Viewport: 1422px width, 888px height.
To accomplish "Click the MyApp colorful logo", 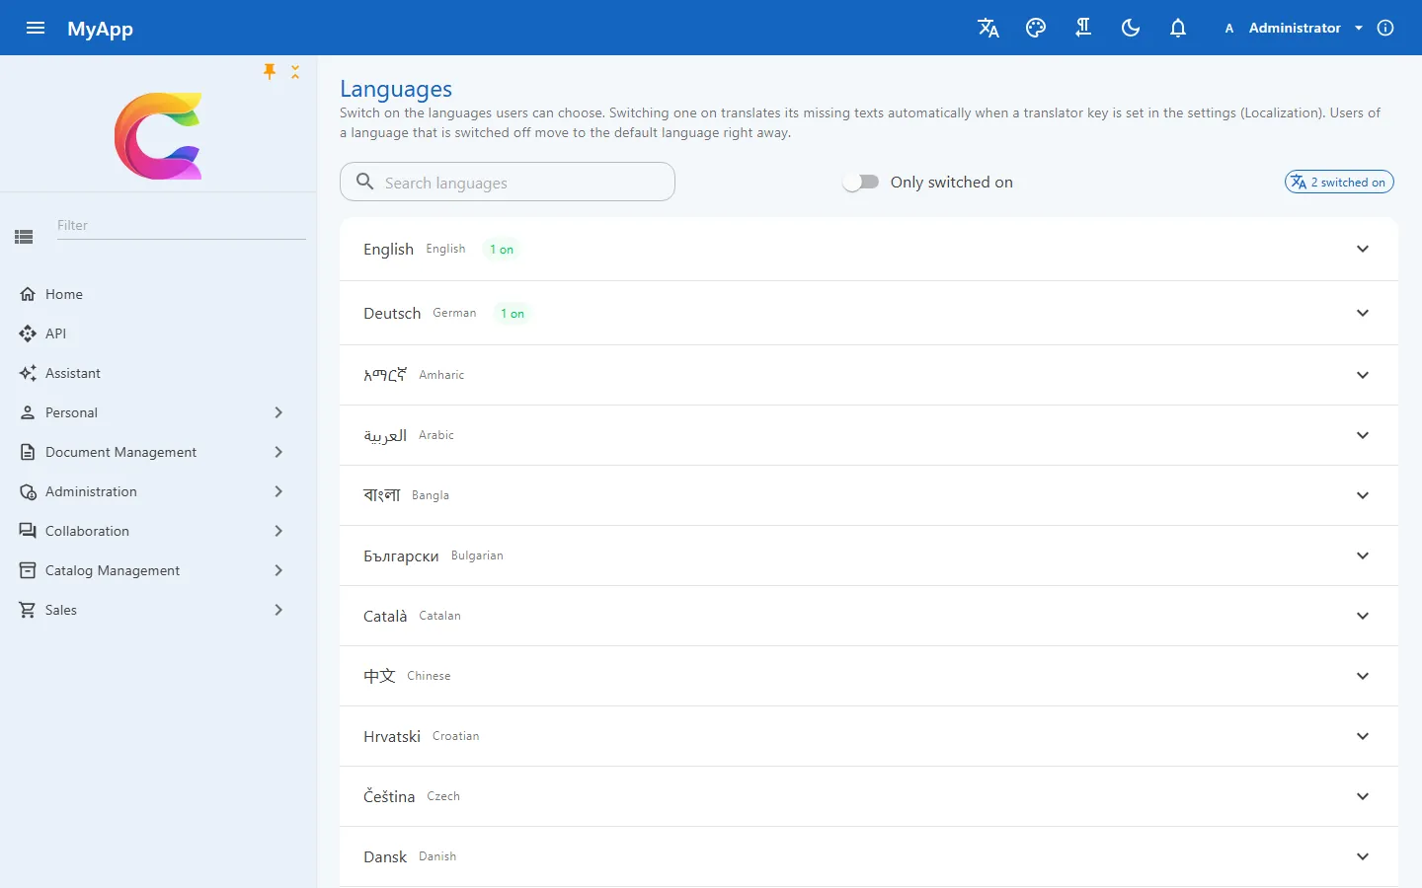I will pos(158,136).
